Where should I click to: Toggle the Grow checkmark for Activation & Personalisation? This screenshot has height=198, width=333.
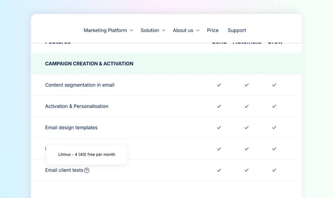click(274, 106)
